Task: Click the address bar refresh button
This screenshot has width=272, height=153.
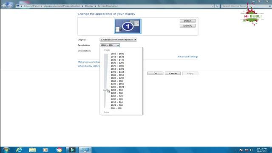Action: tap(217, 6)
